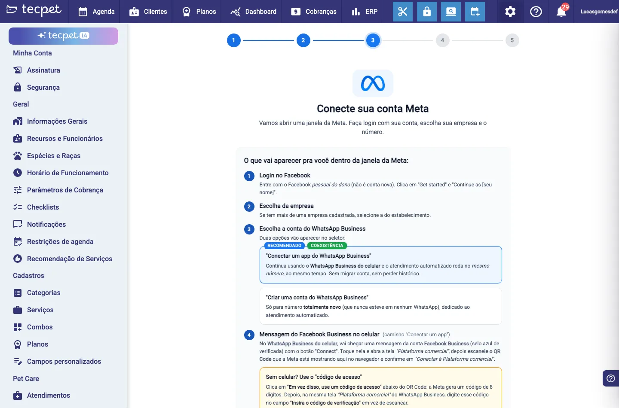Open settings via the gear icon
The image size is (619, 408).
510,12
